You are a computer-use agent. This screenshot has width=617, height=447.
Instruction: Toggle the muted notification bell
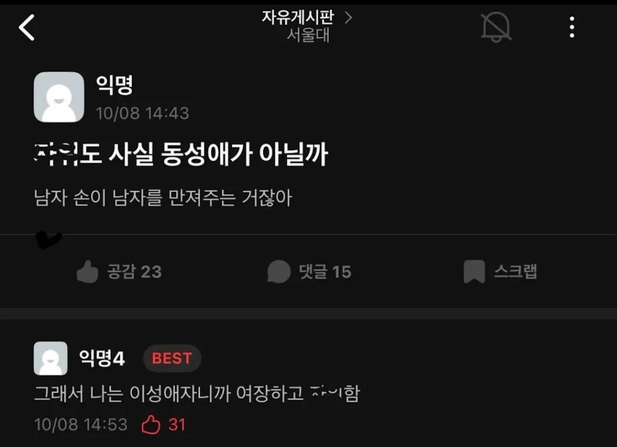tap(496, 27)
